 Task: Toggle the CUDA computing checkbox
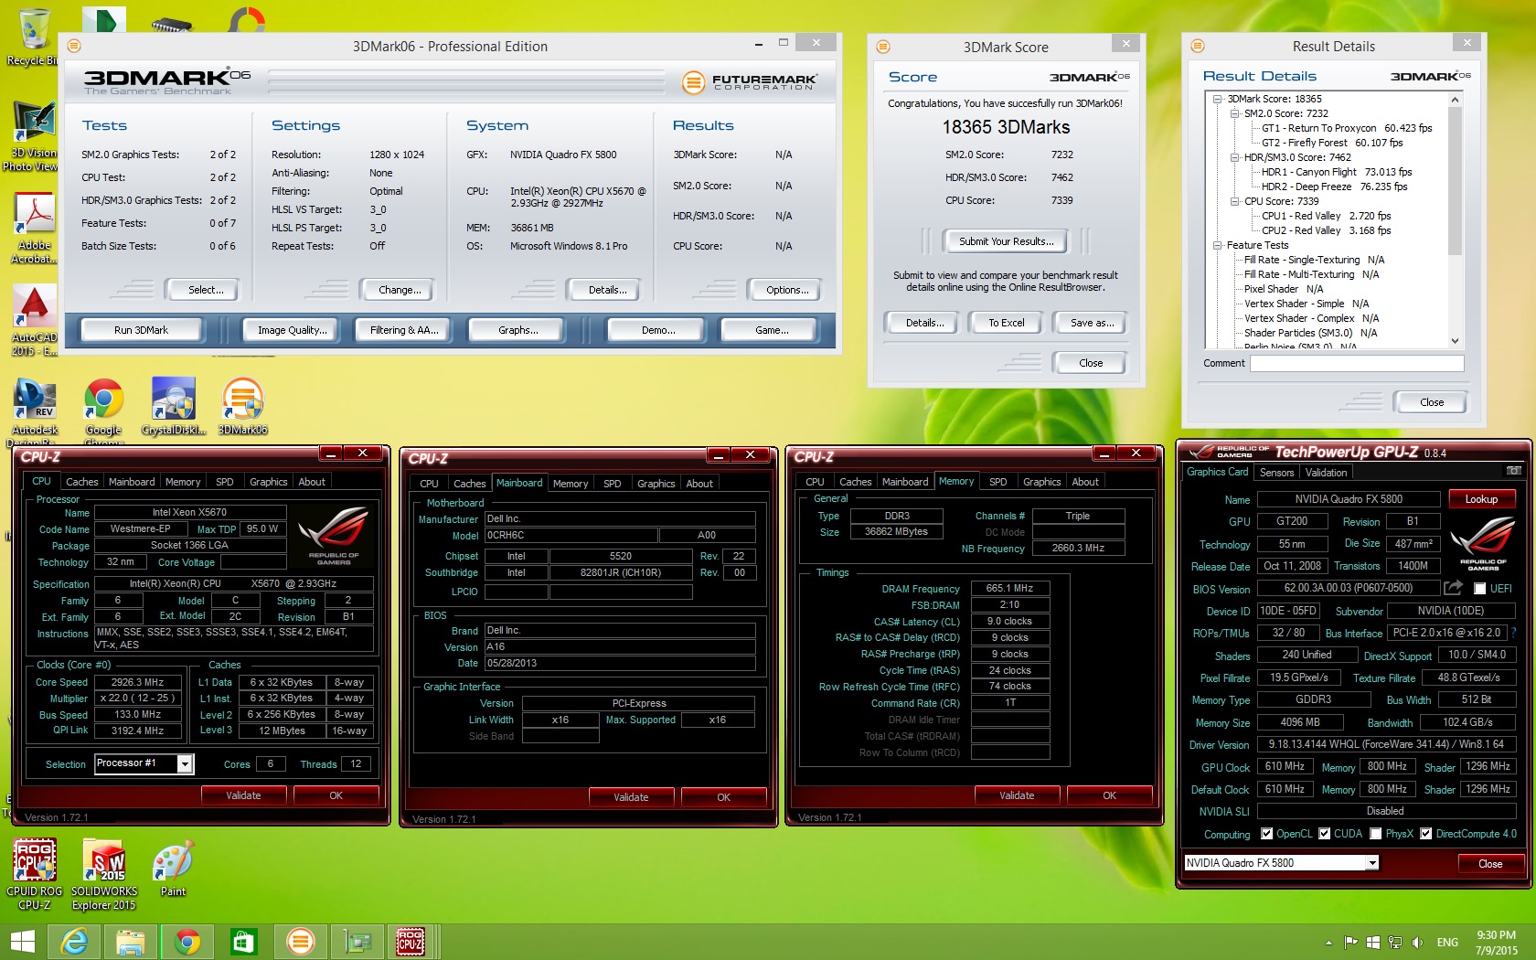tap(1323, 834)
